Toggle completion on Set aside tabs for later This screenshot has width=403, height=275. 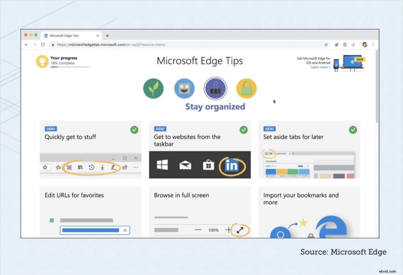(353, 129)
